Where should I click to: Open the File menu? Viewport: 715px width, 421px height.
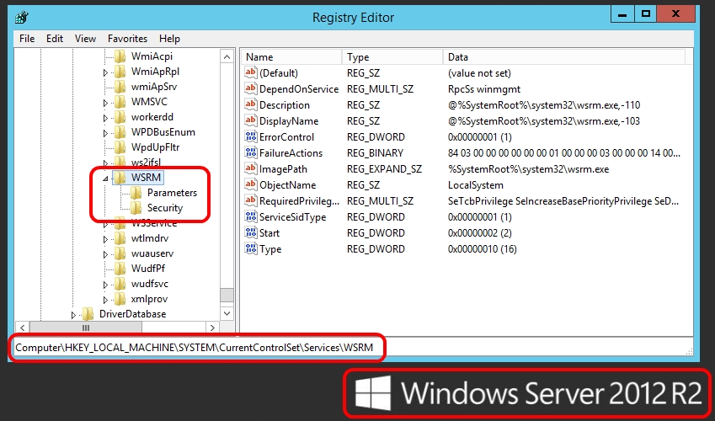pos(27,39)
